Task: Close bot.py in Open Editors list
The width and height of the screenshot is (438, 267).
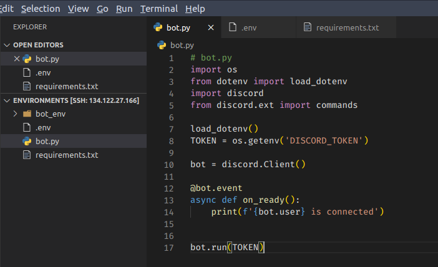Action: (17, 59)
